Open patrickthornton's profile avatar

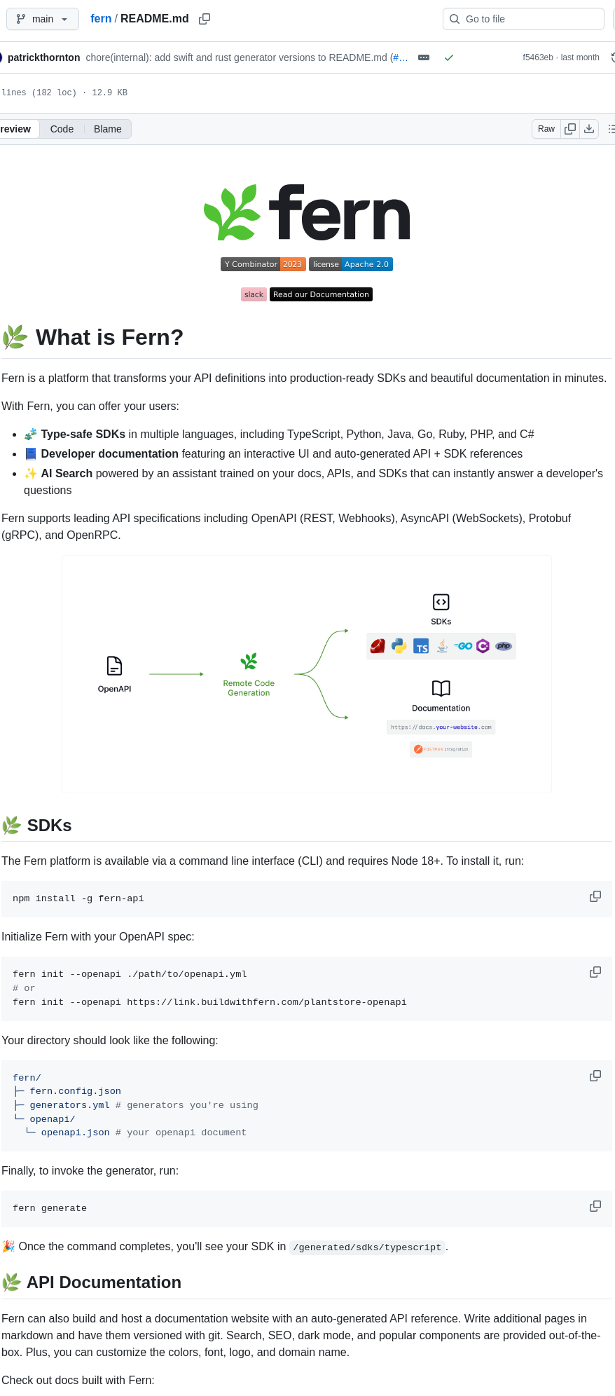(3, 57)
